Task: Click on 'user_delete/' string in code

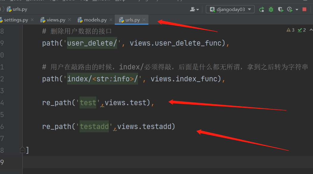Action: tap(92, 43)
